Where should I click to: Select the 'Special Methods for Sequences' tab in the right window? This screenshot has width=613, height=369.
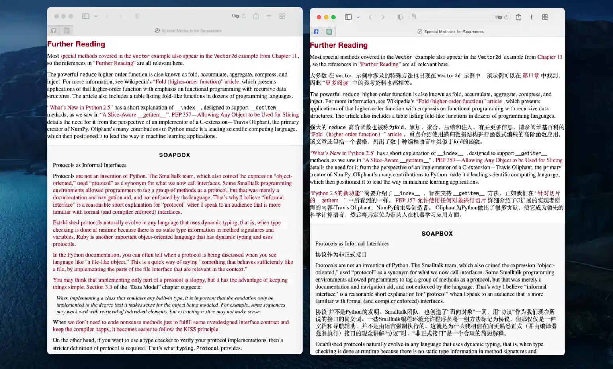click(x=450, y=31)
